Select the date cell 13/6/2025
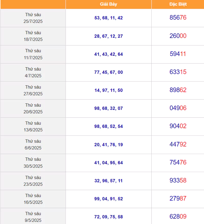The image size is (204, 224). pos(33,127)
